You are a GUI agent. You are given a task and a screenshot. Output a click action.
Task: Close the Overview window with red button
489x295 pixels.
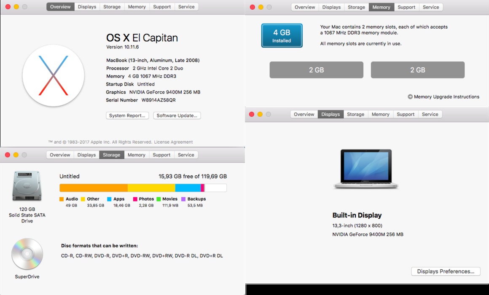[x=8, y=7]
